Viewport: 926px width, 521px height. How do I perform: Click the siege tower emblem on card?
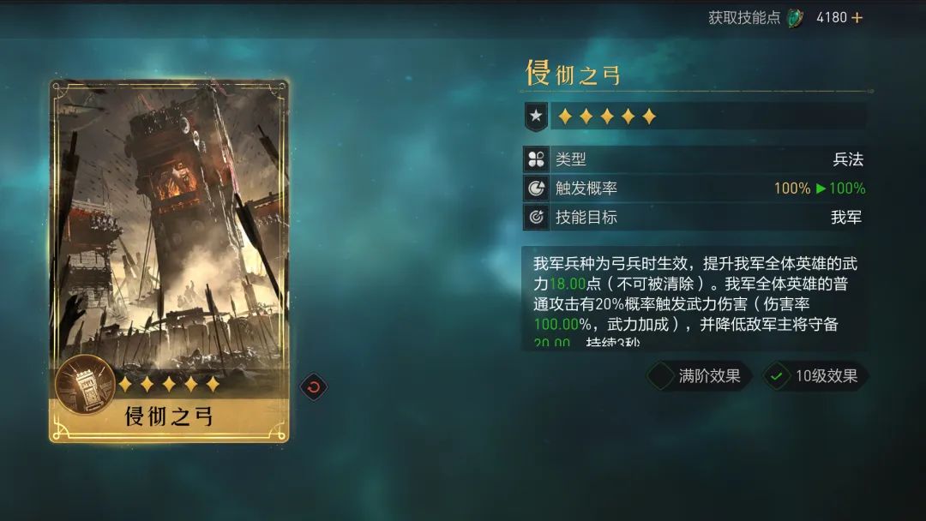(x=84, y=386)
